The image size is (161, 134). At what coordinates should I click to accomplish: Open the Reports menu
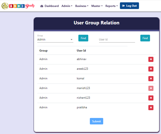point(111,6)
